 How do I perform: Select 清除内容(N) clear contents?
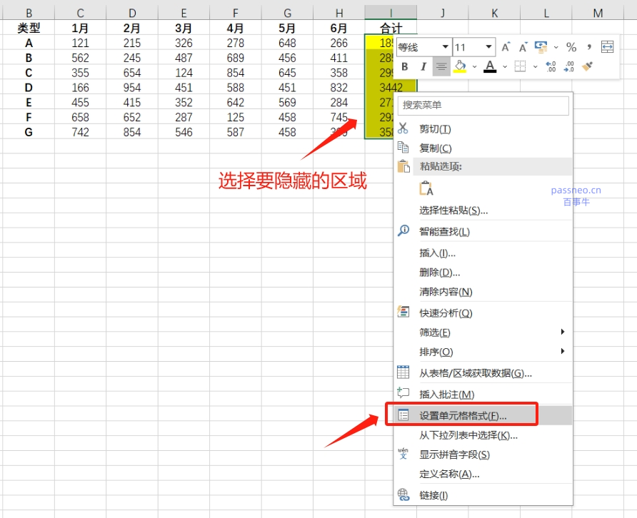[x=483, y=292]
